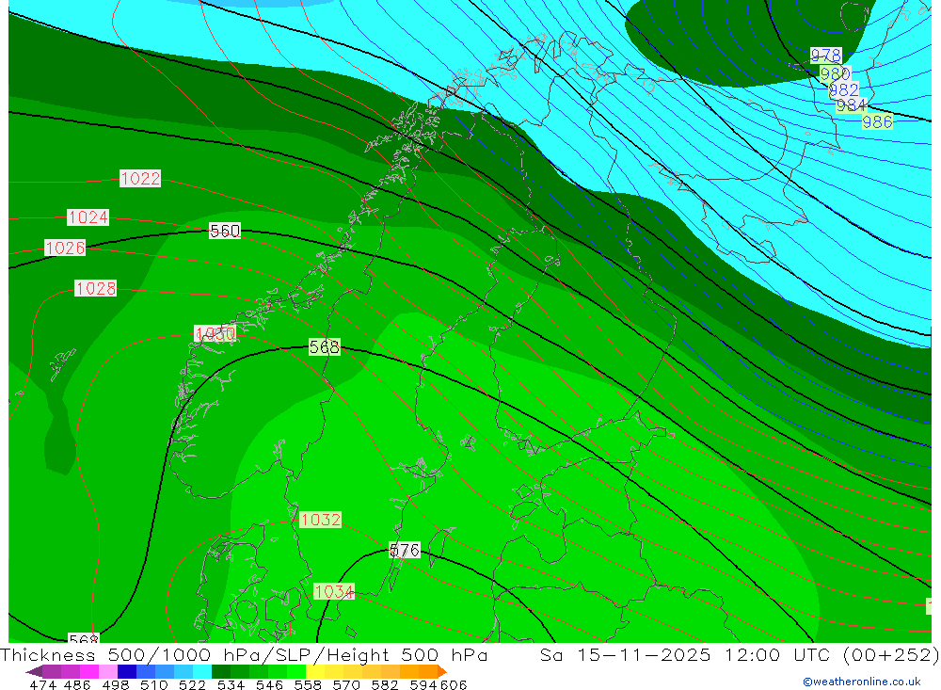Click the 534 legend value
The image size is (941, 690).
(x=231, y=684)
